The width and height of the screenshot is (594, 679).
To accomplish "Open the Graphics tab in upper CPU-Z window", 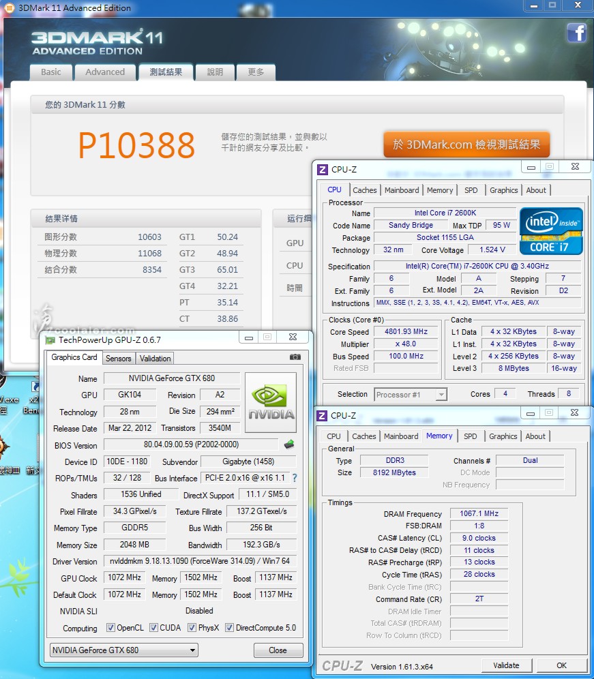I will coord(503,190).
